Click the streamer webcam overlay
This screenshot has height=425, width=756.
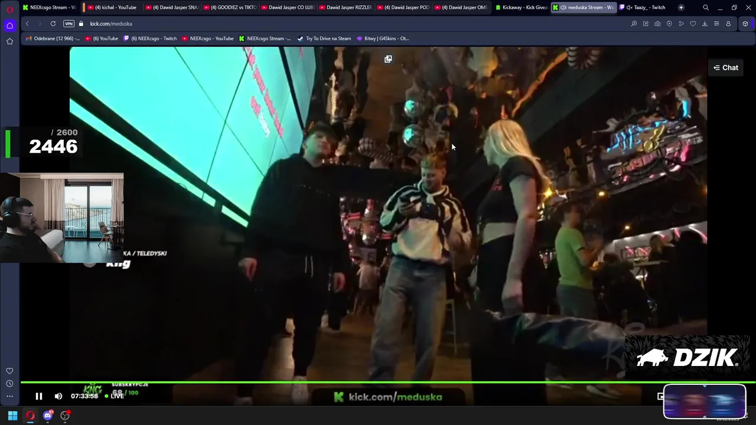pos(62,218)
